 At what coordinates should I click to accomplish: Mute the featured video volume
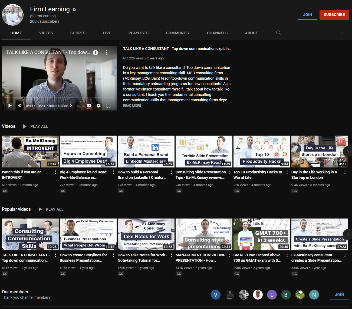(x=19, y=106)
